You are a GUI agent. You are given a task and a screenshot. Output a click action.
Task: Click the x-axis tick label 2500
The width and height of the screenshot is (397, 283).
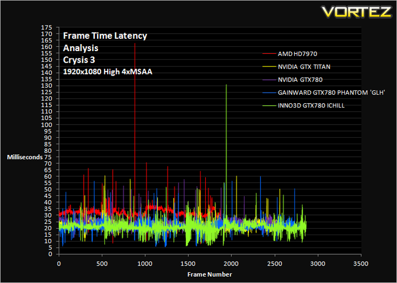pos(275,264)
